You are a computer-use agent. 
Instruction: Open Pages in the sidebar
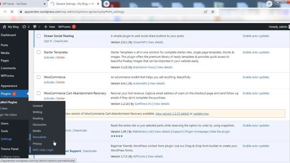click(5, 60)
